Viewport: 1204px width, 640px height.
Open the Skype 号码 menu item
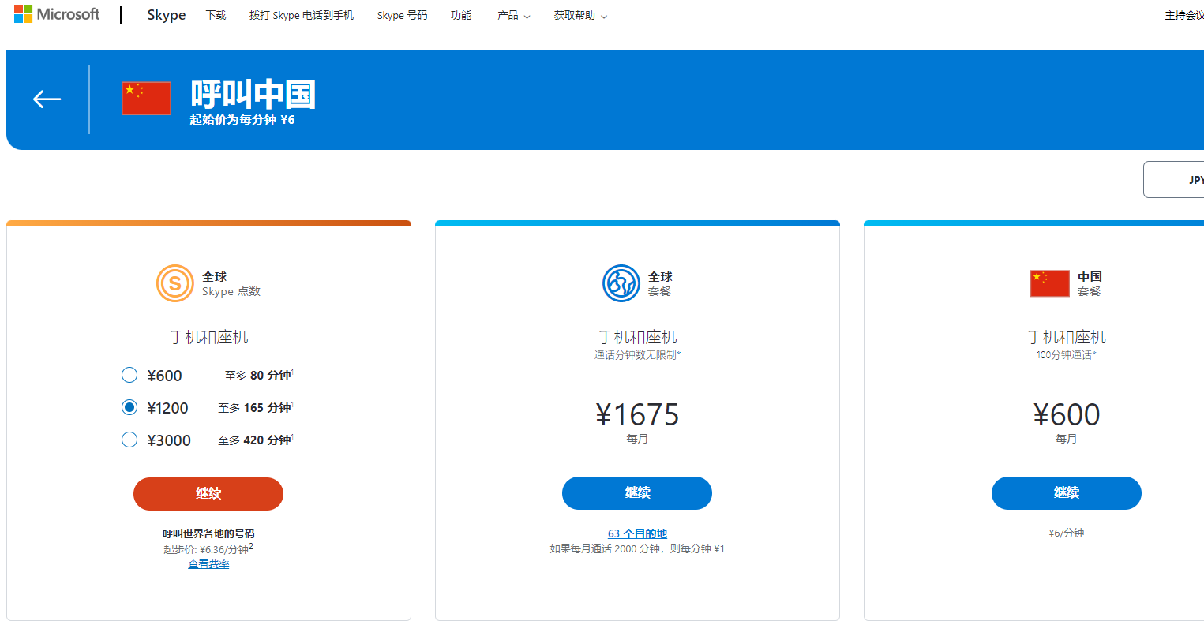pos(402,15)
